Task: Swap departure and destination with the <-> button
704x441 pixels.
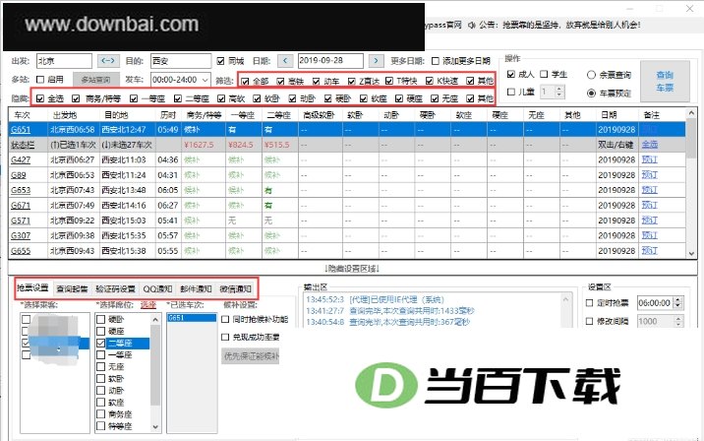Action: pos(108,60)
